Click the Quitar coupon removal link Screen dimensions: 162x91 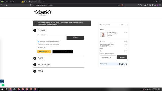coord(112,44)
